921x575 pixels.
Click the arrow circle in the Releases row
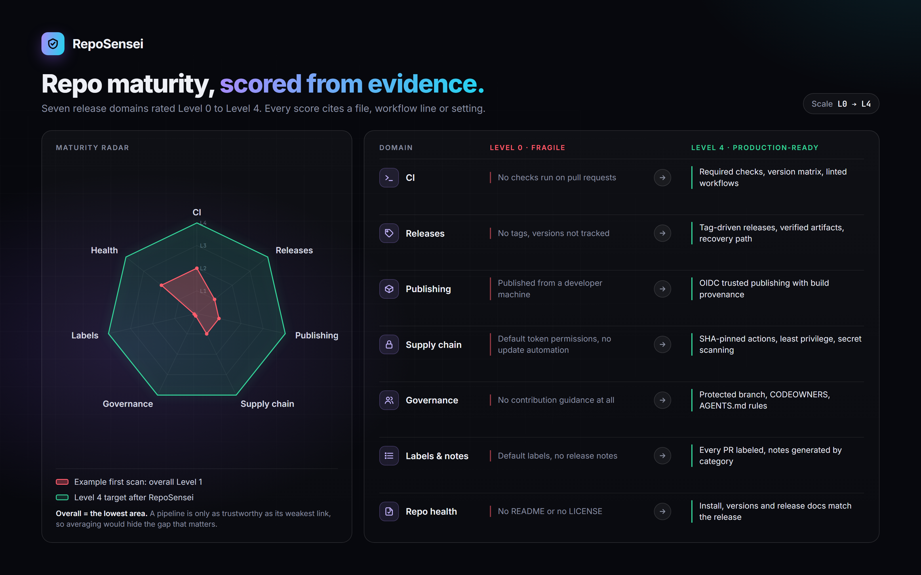tap(662, 233)
